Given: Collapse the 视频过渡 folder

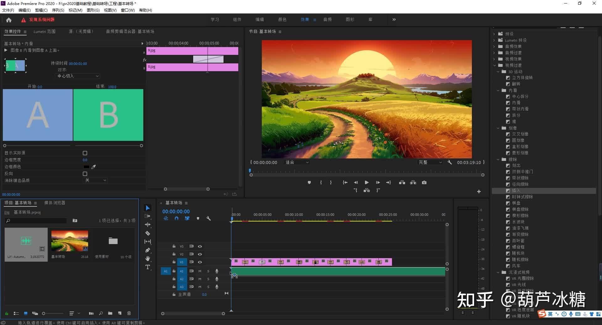Looking at the screenshot, I should coord(494,65).
